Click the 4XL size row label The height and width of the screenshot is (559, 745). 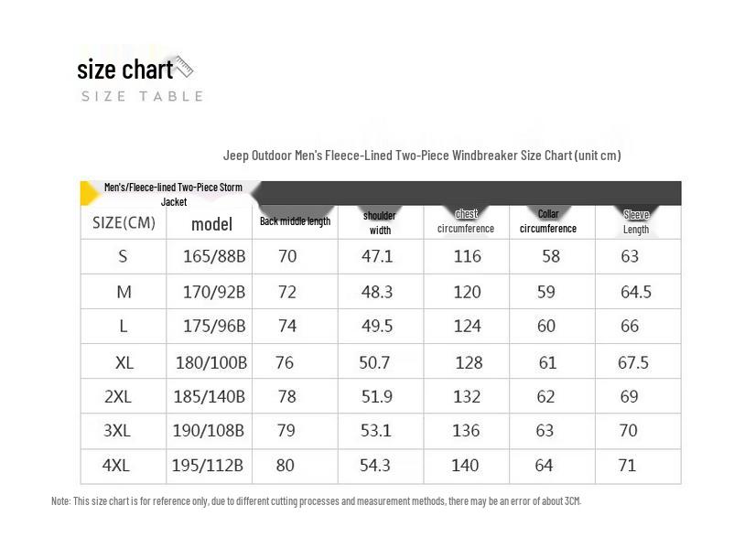coord(116,466)
